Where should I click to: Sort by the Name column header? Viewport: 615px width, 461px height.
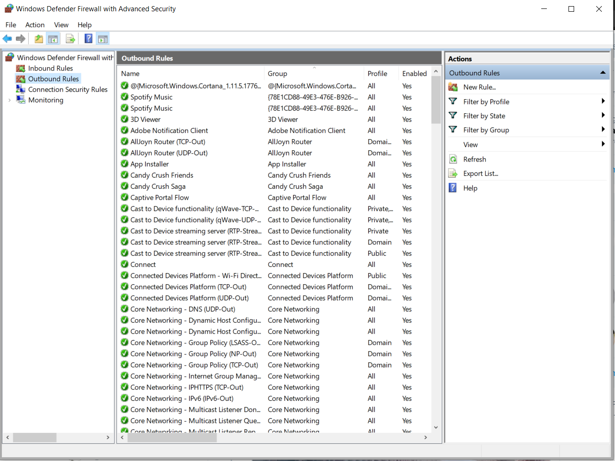[x=191, y=73]
